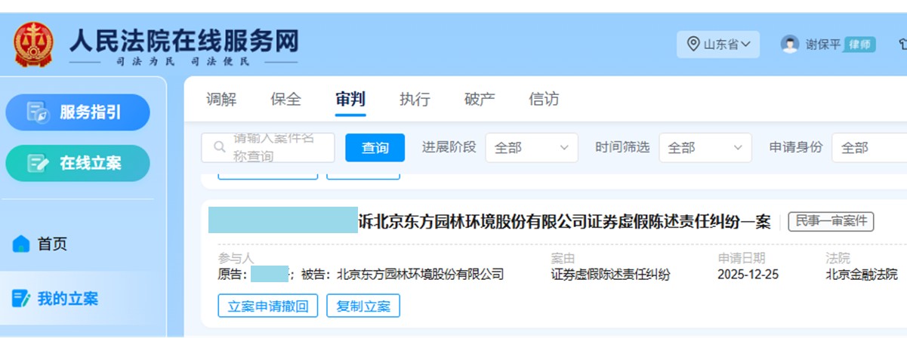The image size is (907, 338).
Task: Open the 信访 tab
Action: 544,99
